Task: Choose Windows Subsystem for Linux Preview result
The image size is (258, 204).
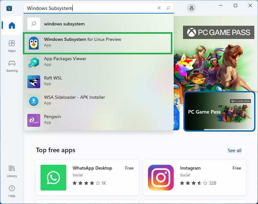Action: [x=98, y=43]
